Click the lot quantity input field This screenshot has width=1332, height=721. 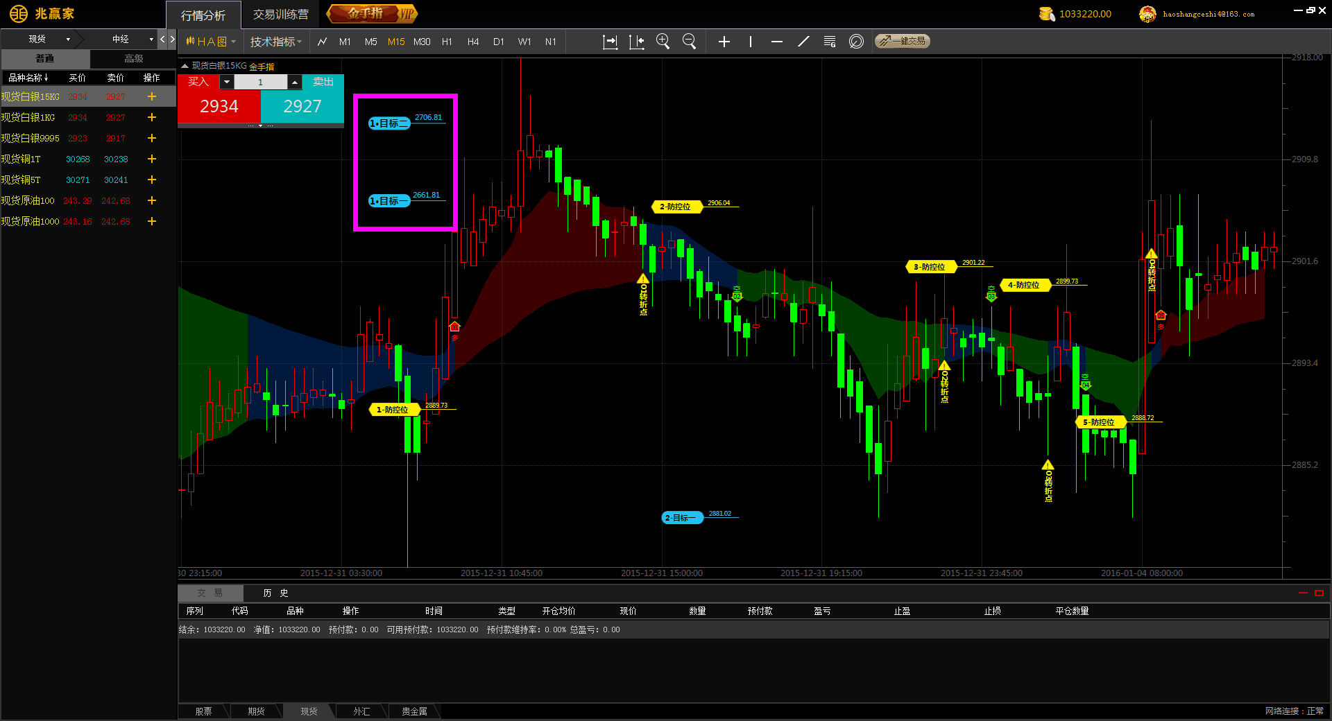(261, 82)
